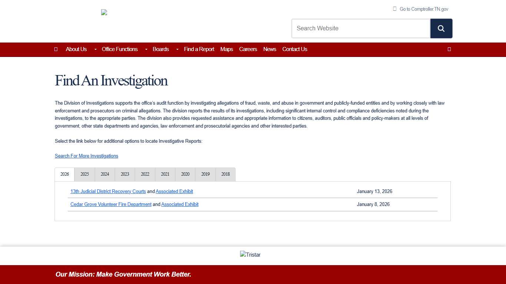
Task: Open the search icon at right of nav bar
Action: coord(449,49)
